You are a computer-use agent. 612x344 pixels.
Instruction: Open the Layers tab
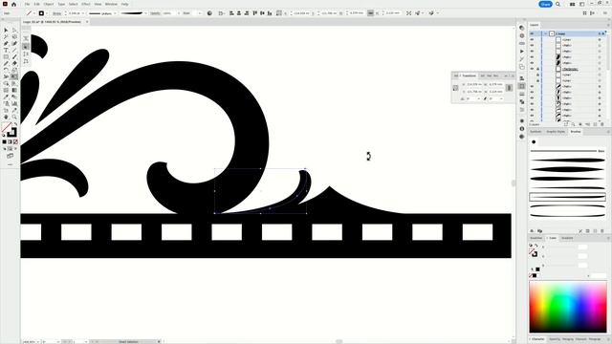[x=535, y=25]
